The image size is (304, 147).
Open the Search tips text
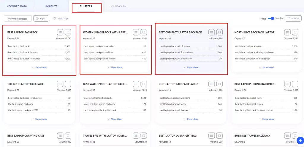tap(63, 19)
